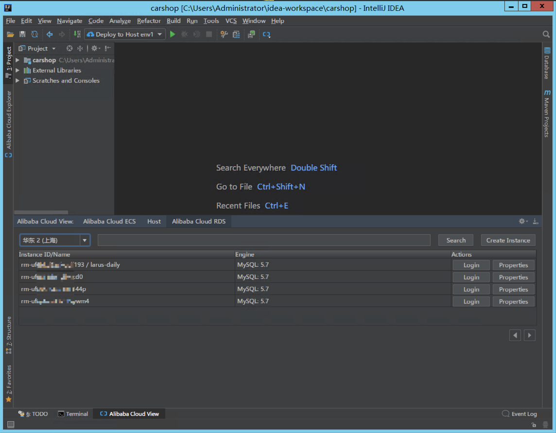
Task: Select the Alibaba Cloud RDS tab
Action: tap(199, 221)
